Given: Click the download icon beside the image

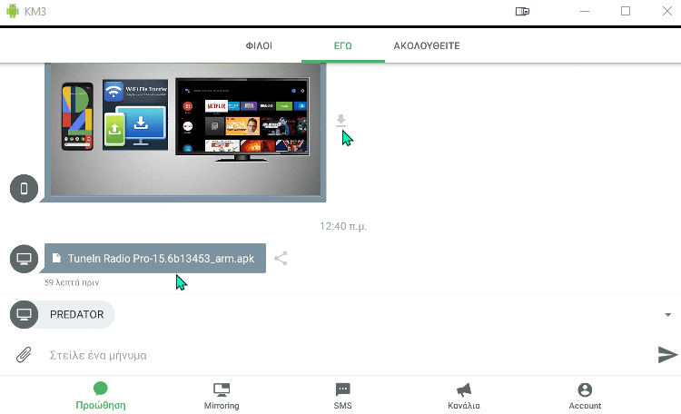Looking at the screenshot, I should [x=340, y=121].
